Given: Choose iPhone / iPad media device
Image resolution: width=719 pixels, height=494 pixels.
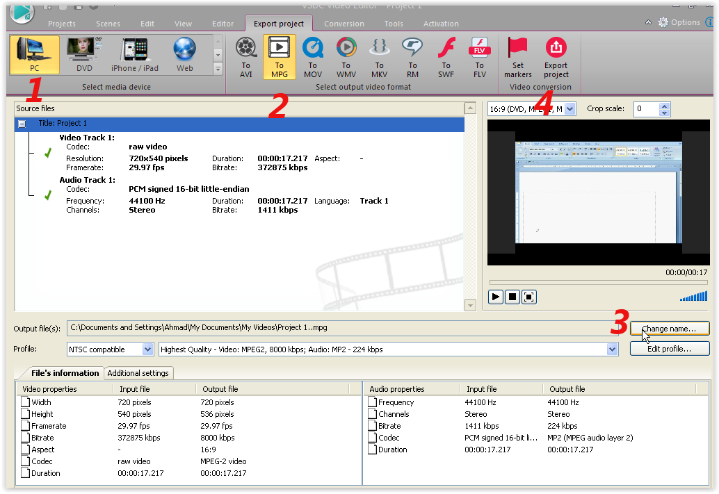Looking at the screenshot, I should click(x=134, y=54).
